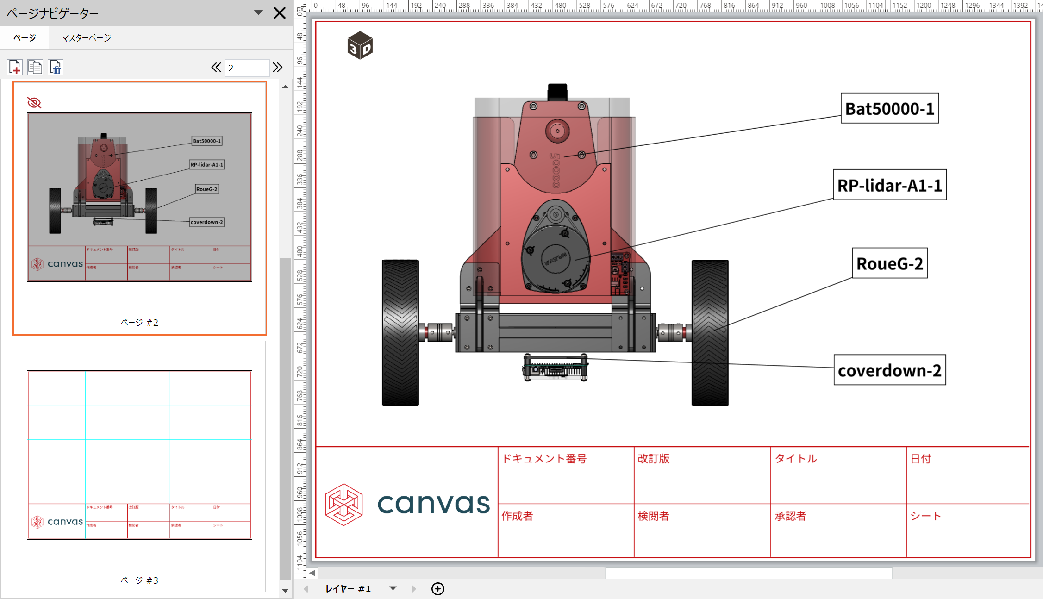Go to previous page double-chevron
Screen dimensions: 1043x599
tap(216, 68)
